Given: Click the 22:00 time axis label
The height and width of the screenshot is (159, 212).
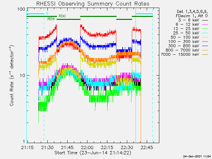Looking at the screenshot, I should click(87, 147).
